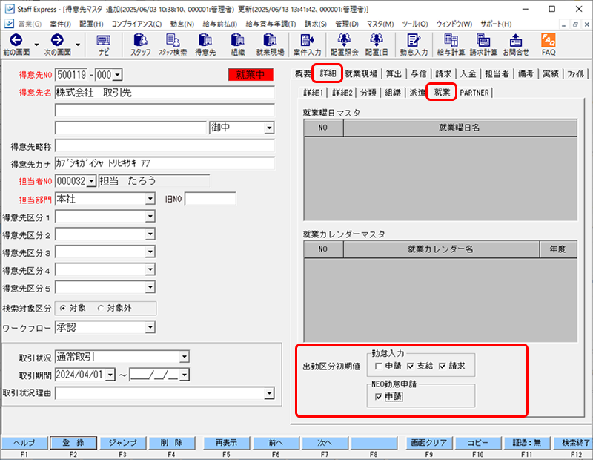Select the 対象外 radio button

pyautogui.click(x=101, y=308)
